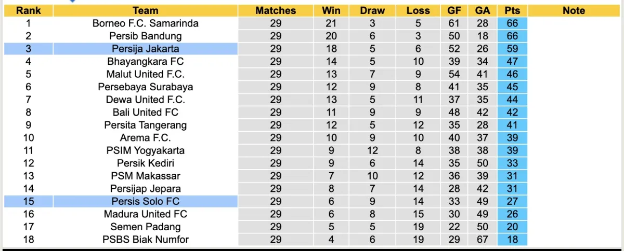Open Borneo F.C. Samarinda team entry
Screen dimensions: 624x251
click(x=145, y=23)
